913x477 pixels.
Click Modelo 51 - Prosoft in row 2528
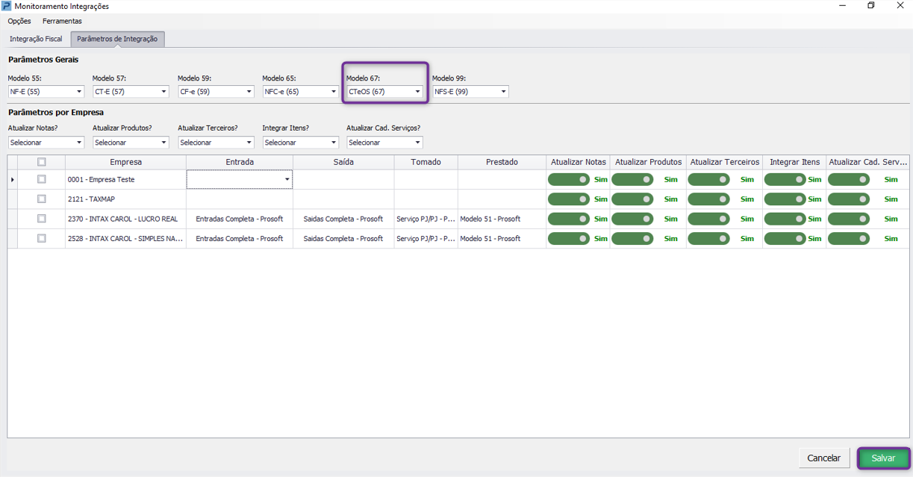point(502,239)
